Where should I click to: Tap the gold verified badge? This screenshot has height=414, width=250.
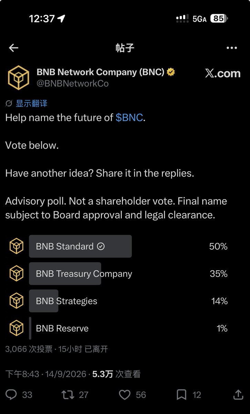171,72
